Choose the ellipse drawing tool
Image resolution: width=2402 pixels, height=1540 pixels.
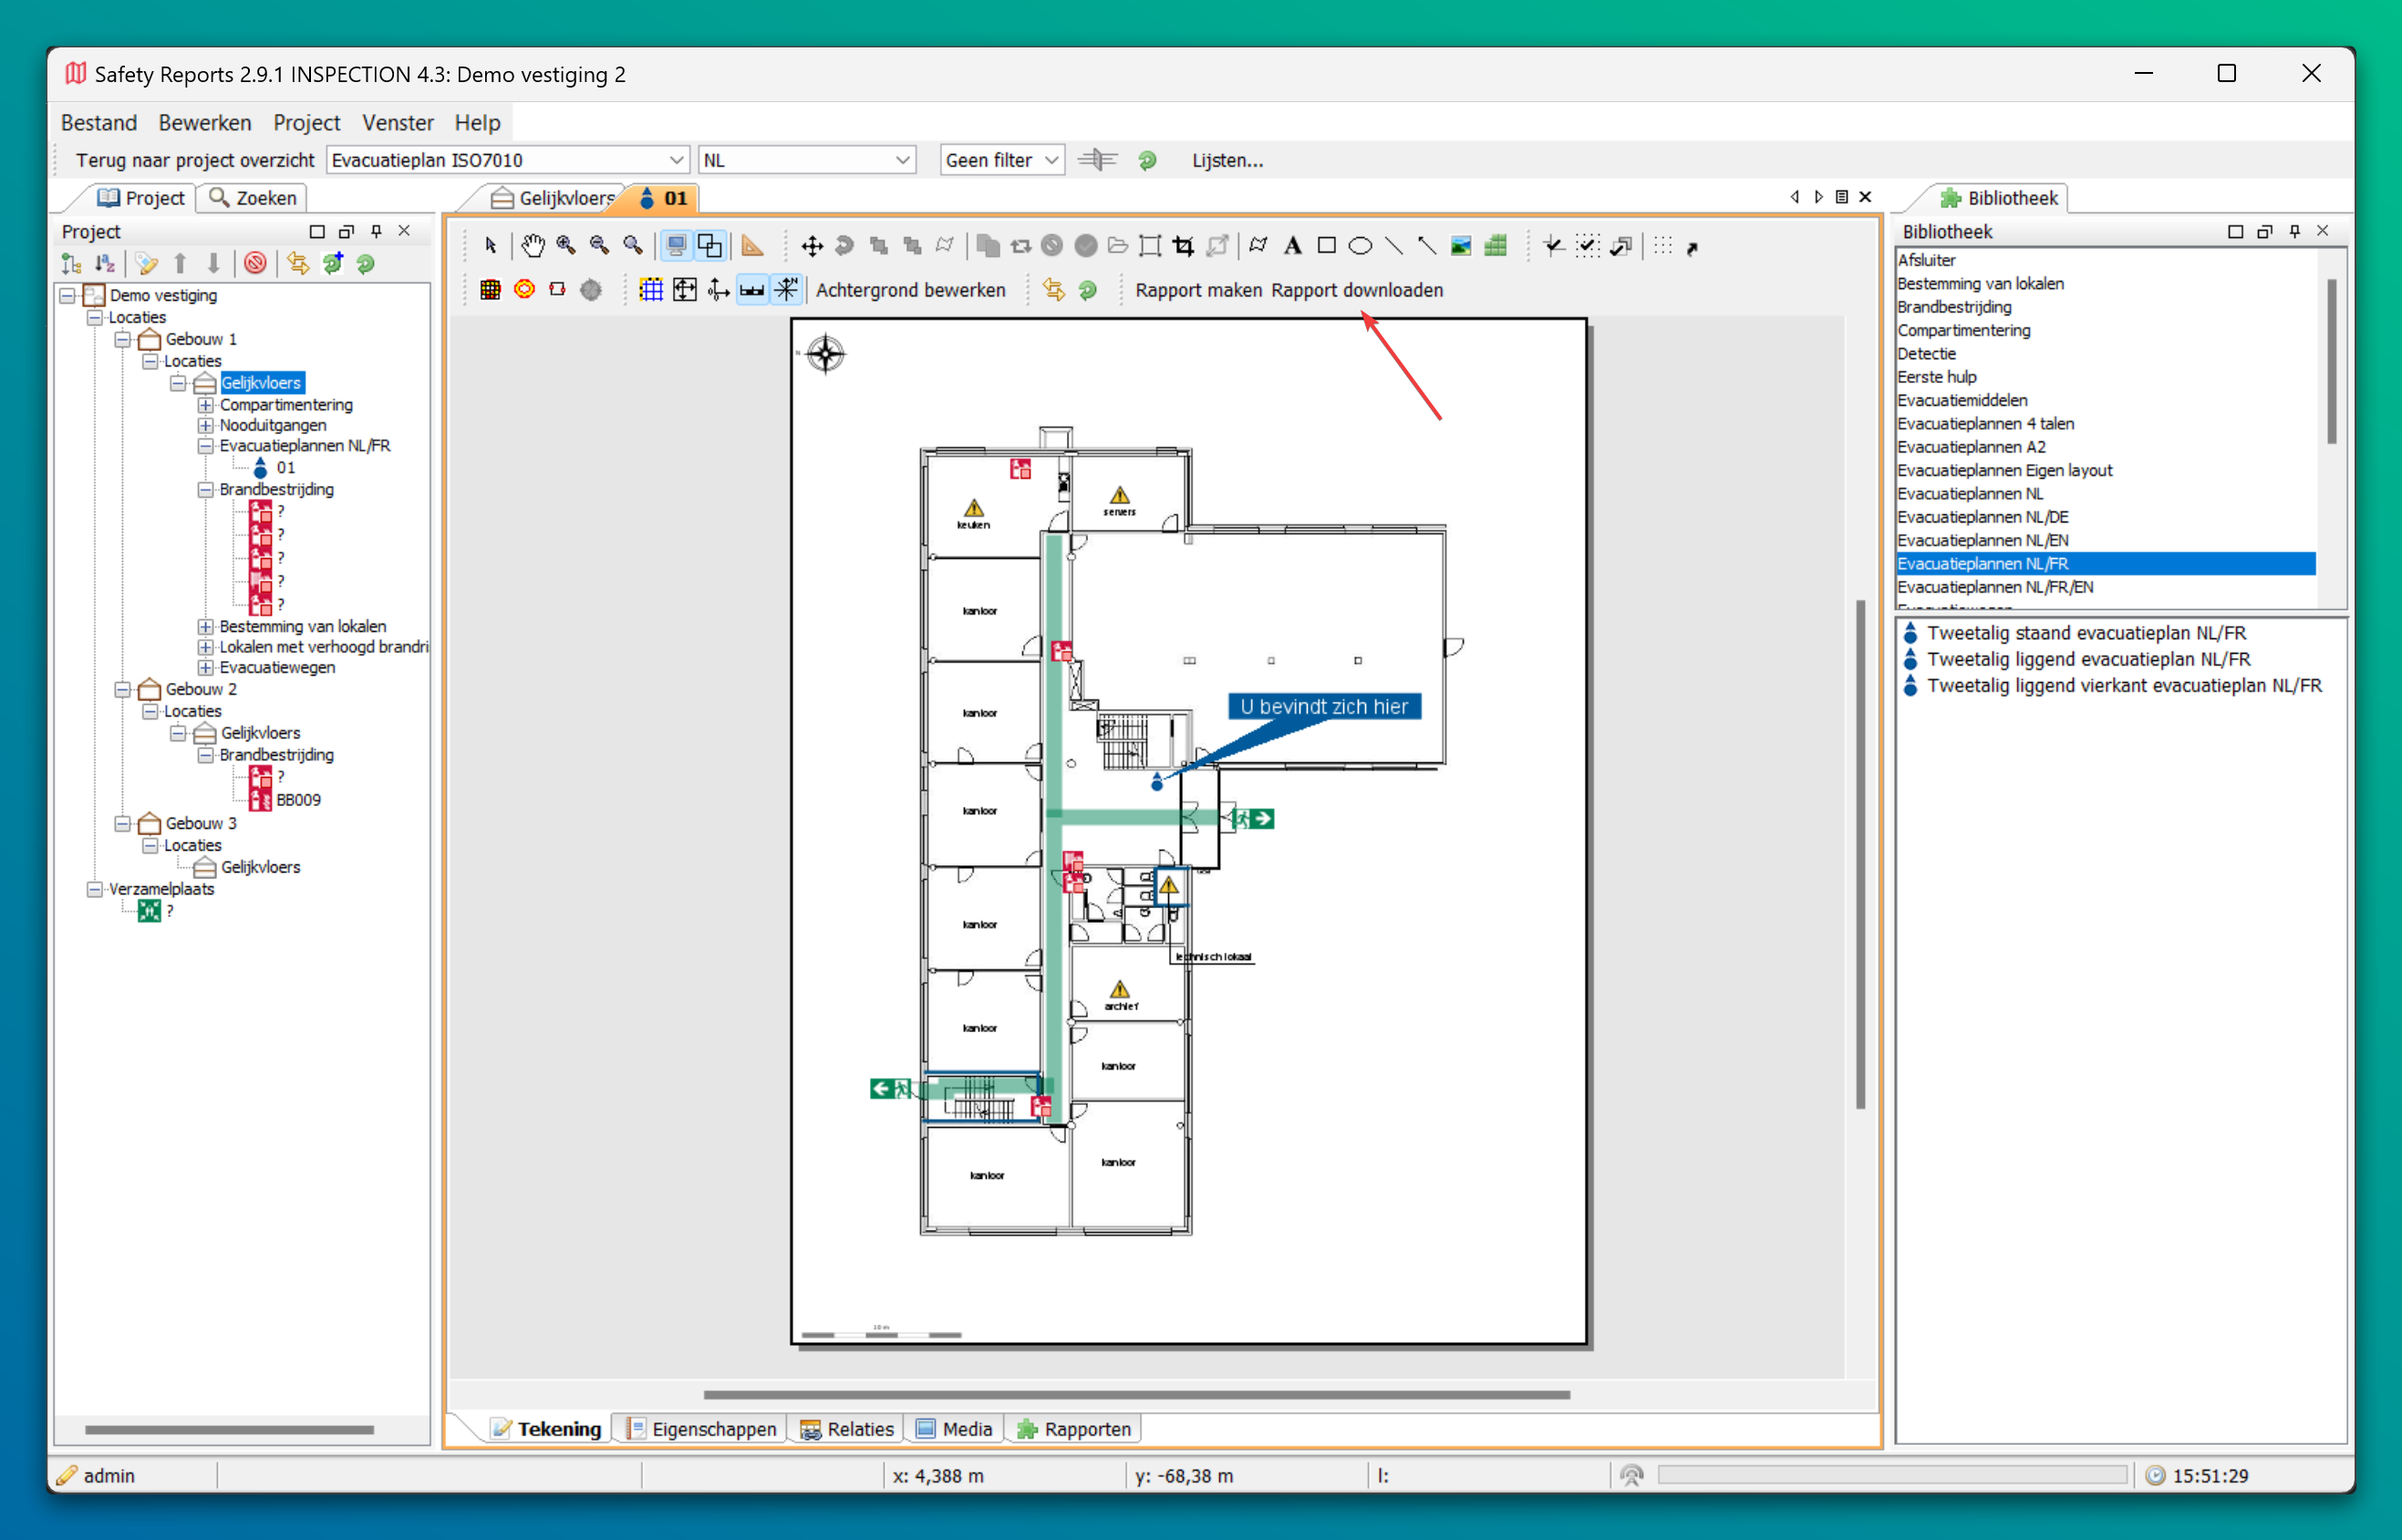[x=1359, y=246]
